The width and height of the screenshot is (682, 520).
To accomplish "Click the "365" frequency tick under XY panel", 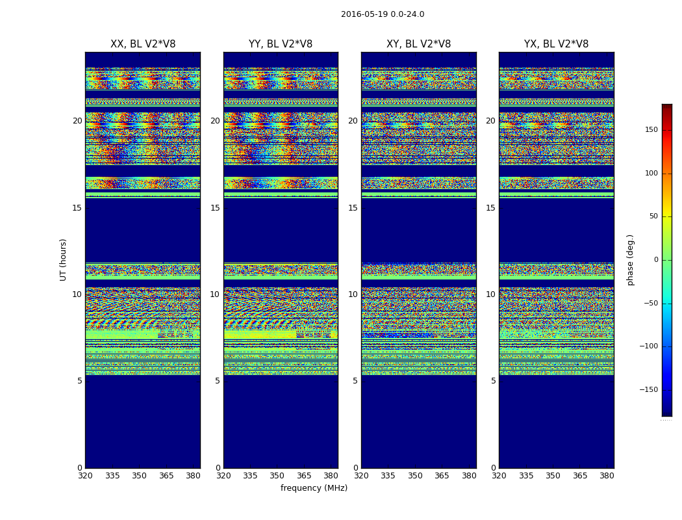I will pos(442,476).
